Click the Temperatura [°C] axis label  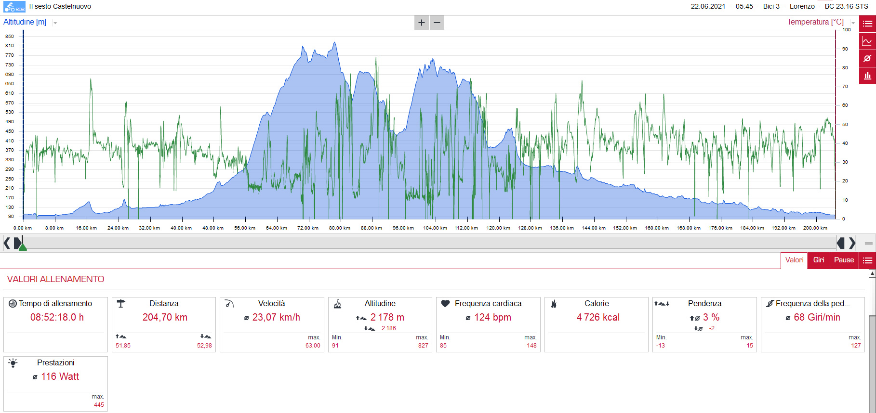[x=815, y=22]
